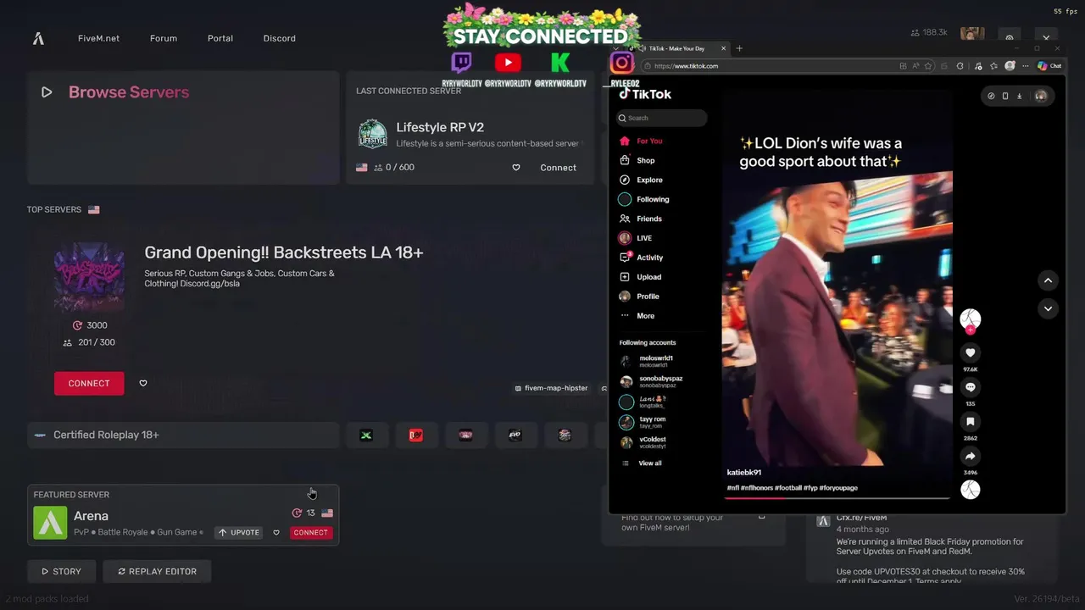Image resolution: width=1085 pixels, height=610 pixels.
Task: Launch the REPLAY EDITOR
Action: tap(157, 571)
